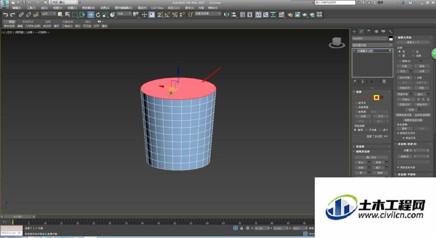Image resolution: width=436 pixels, height=238 pixels.
Task: Click the Redo arrow icon
Action: point(13,15)
